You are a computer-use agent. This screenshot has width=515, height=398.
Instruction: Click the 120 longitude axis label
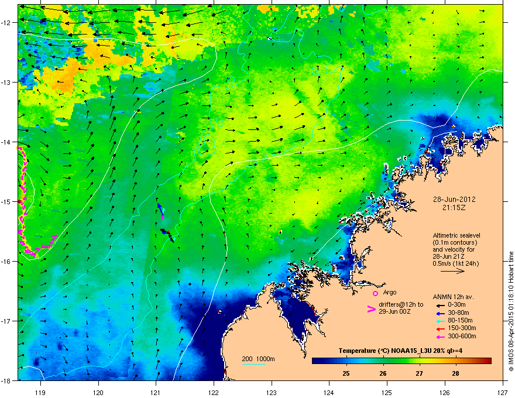(98, 392)
